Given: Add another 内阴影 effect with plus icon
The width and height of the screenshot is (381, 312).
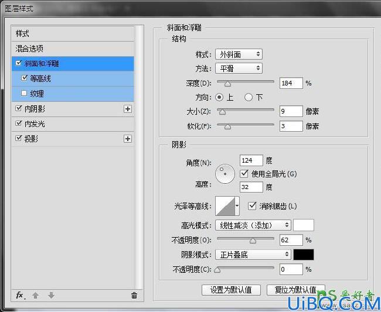Looking at the screenshot, I should [x=128, y=109].
